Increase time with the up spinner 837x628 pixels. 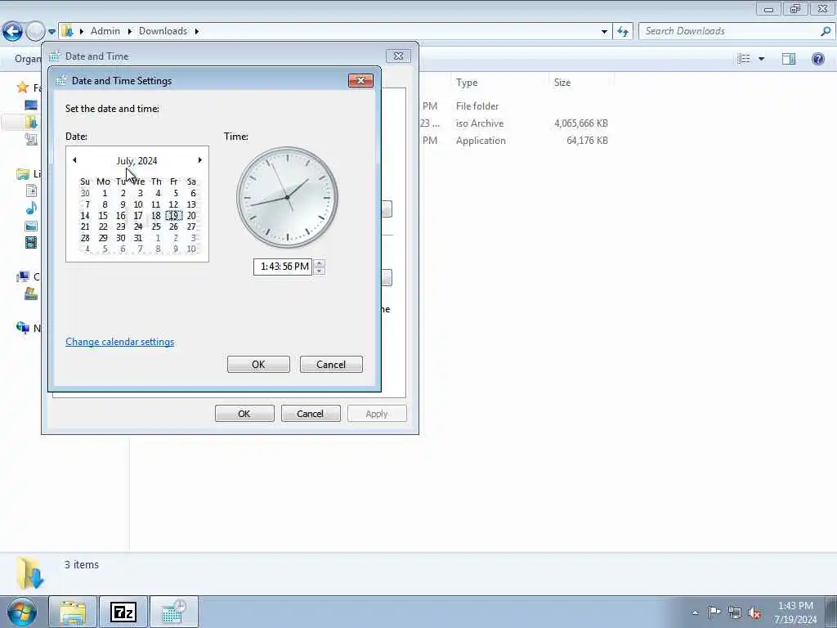[x=320, y=262]
